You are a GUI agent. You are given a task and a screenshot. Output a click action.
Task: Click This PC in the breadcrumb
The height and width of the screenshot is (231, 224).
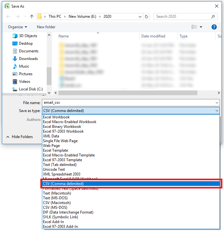pyautogui.click(x=55, y=16)
